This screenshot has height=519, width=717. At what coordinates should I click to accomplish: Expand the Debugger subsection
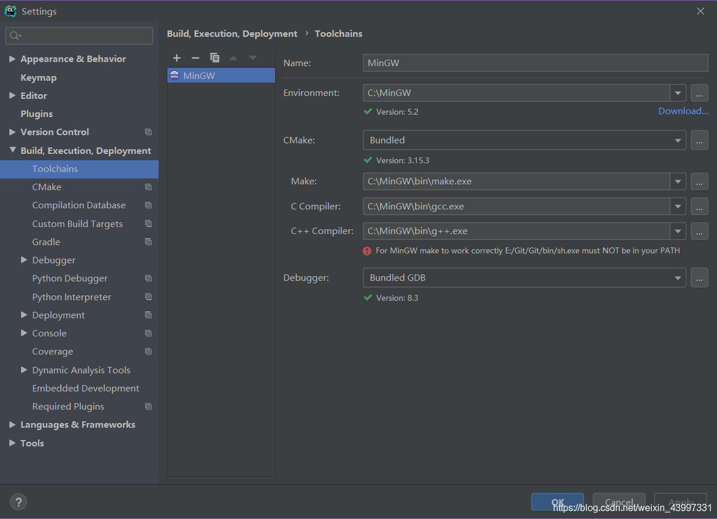(x=24, y=260)
